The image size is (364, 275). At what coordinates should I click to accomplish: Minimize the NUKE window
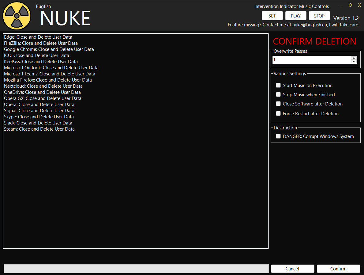(341, 6)
